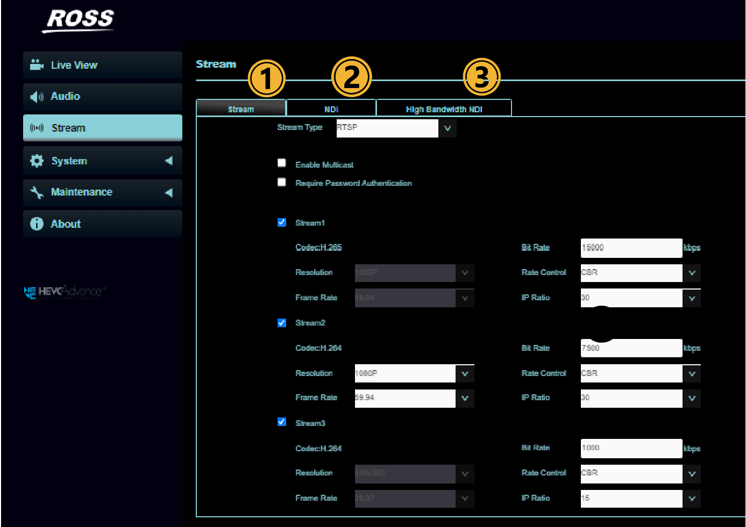Click the Live View camera icon
Screen dimensions: 746x527
pos(37,65)
